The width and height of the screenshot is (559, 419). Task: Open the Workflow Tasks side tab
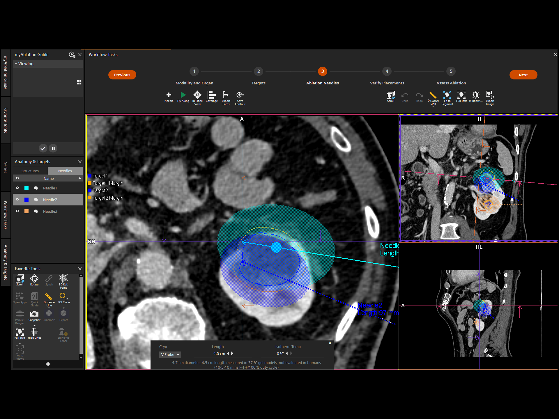pyautogui.click(x=6, y=215)
